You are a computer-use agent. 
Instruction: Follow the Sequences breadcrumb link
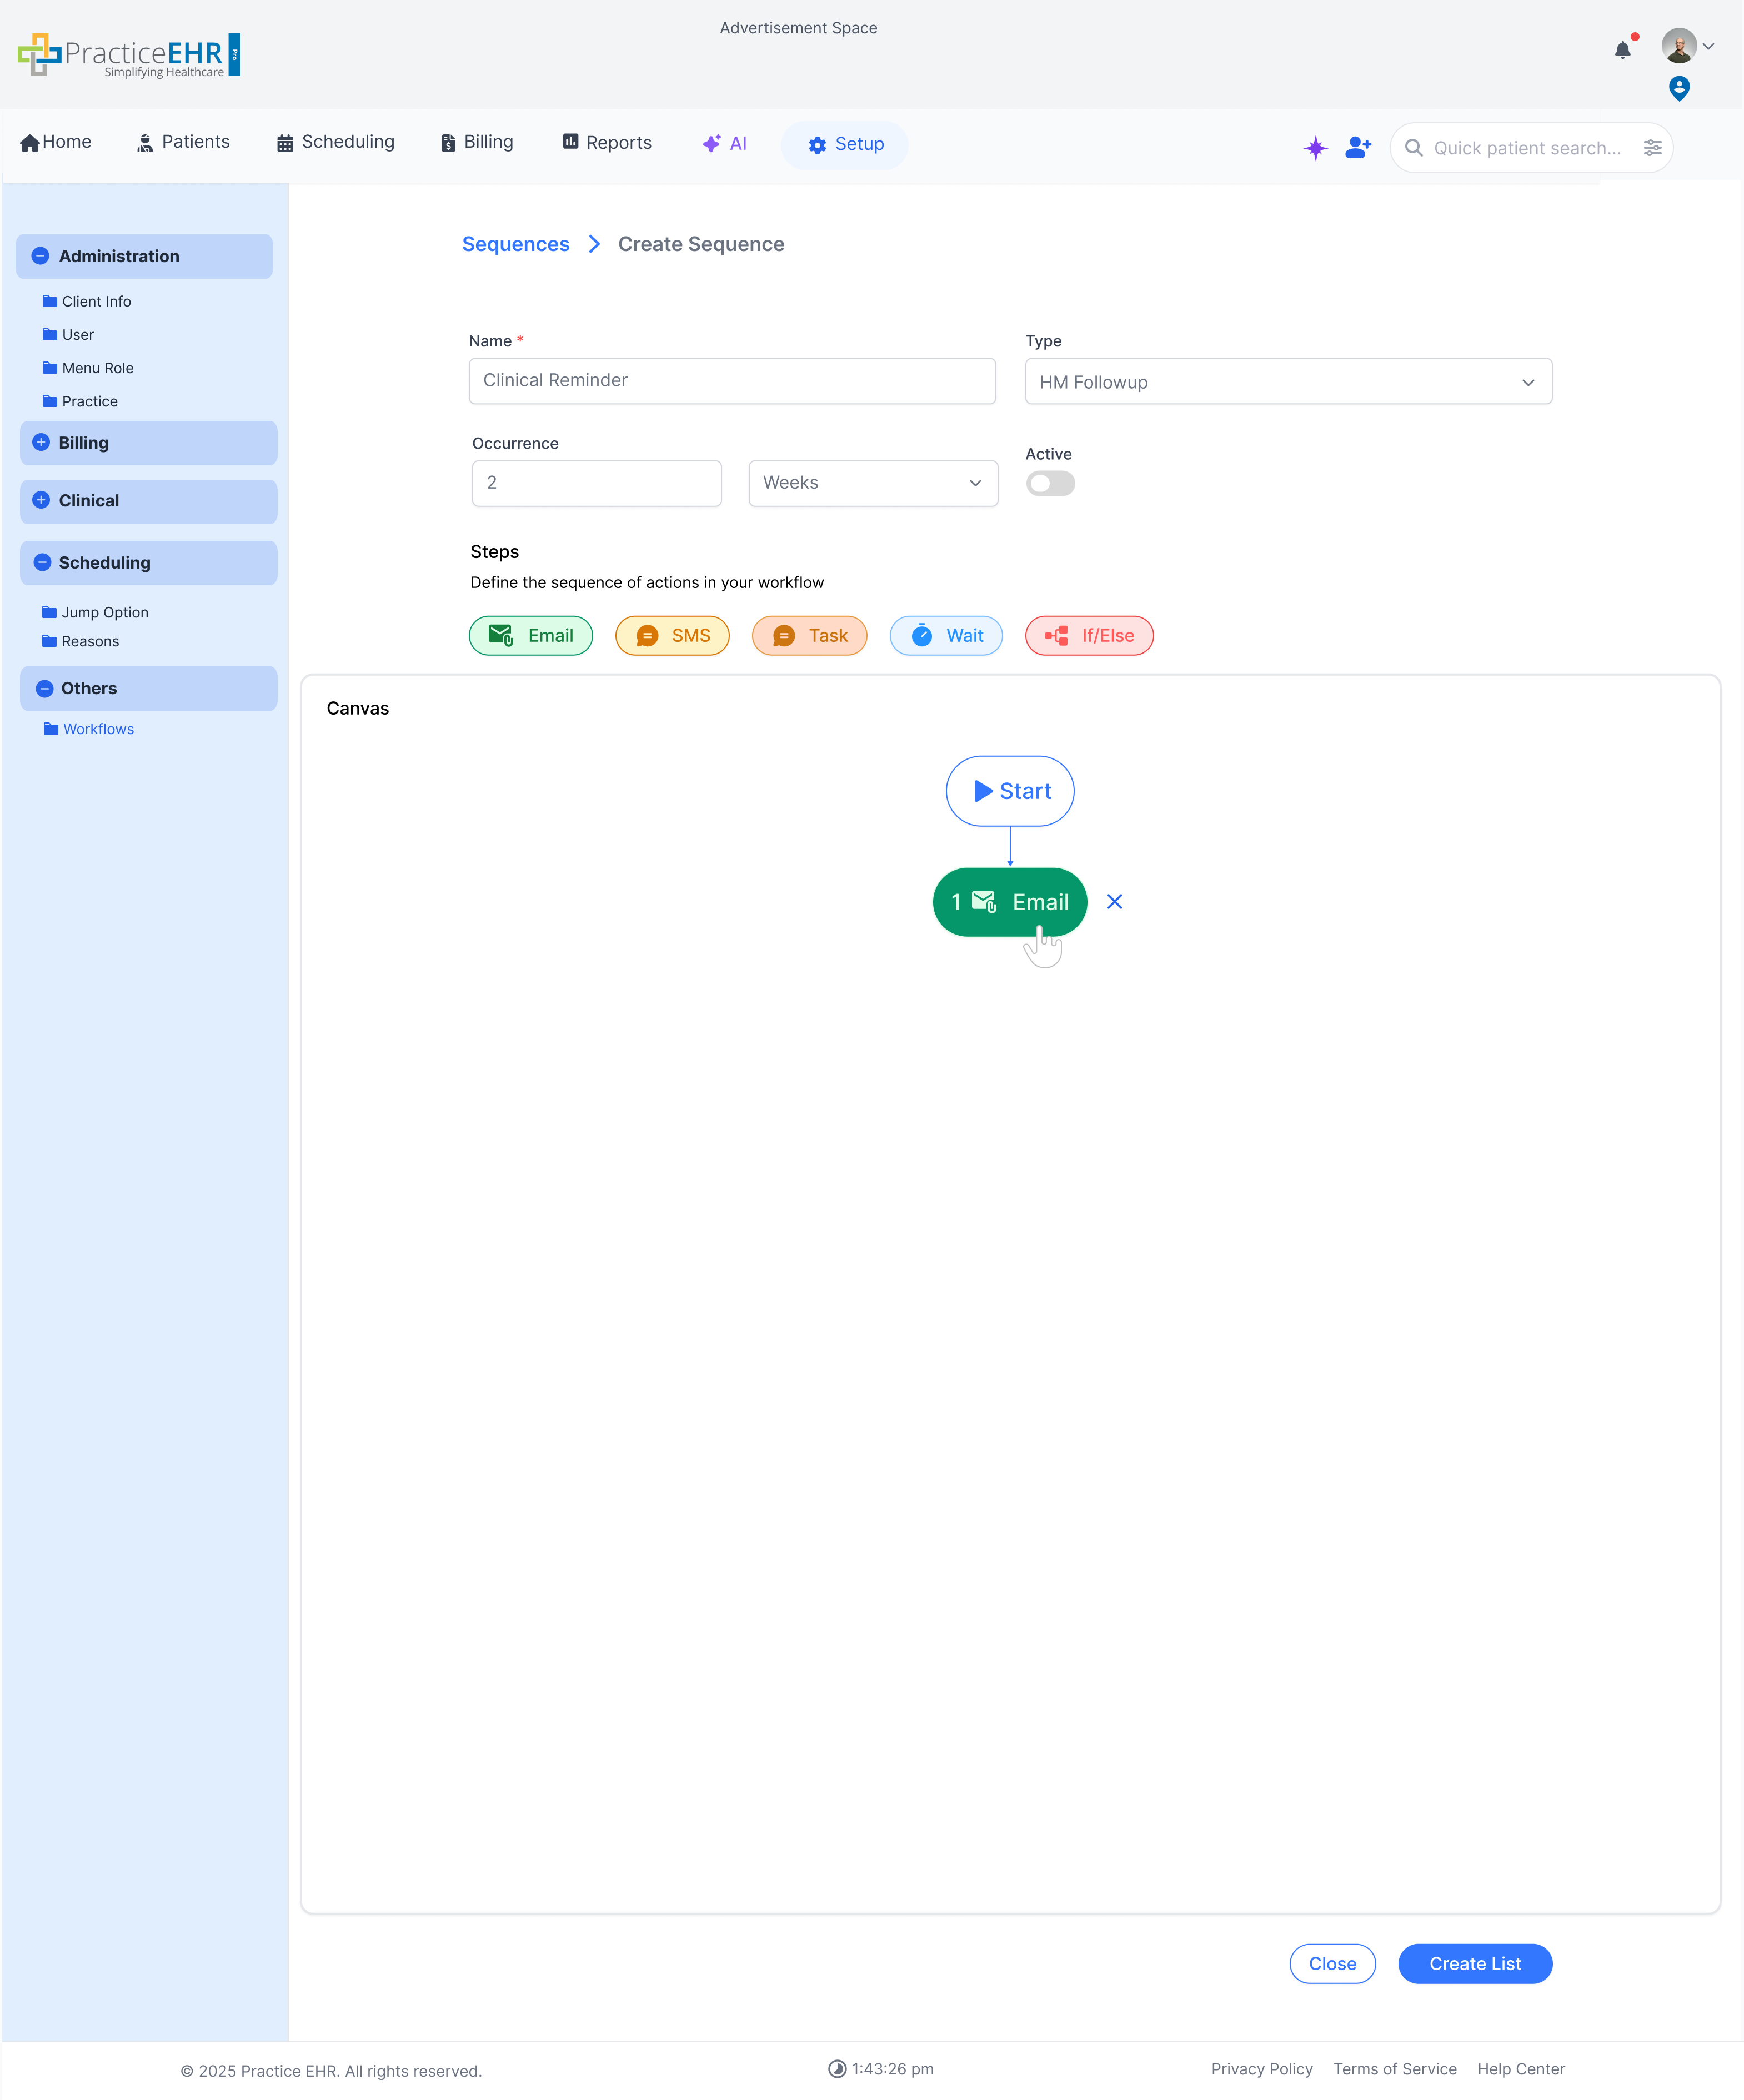point(515,244)
